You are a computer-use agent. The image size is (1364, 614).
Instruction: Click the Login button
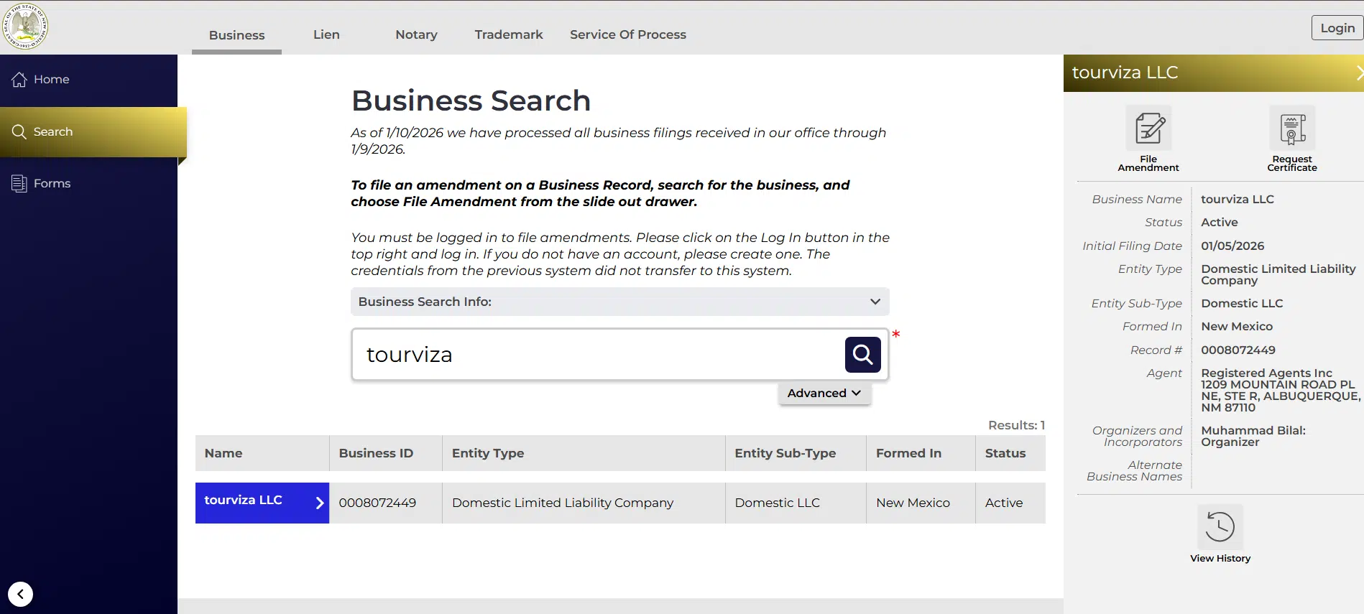click(1337, 28)
